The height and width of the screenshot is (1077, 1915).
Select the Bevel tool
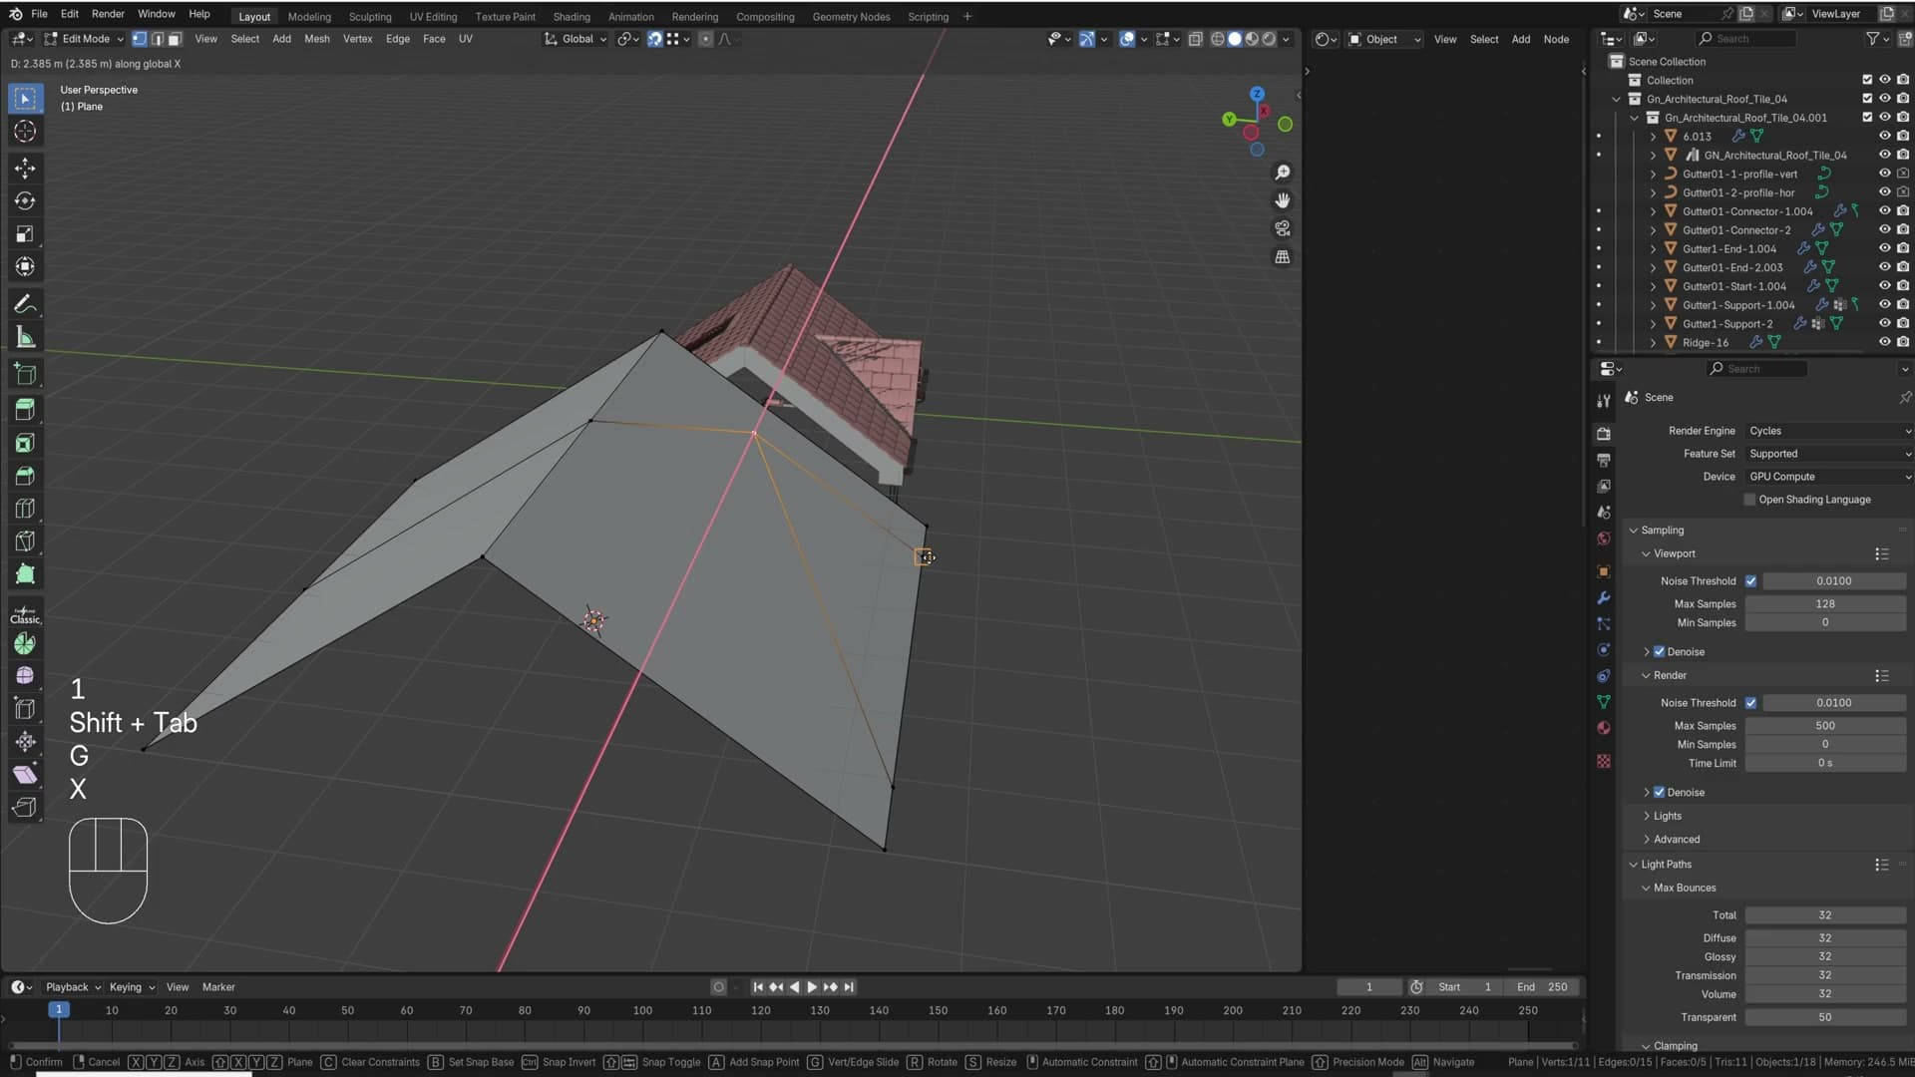coord(25,476)
